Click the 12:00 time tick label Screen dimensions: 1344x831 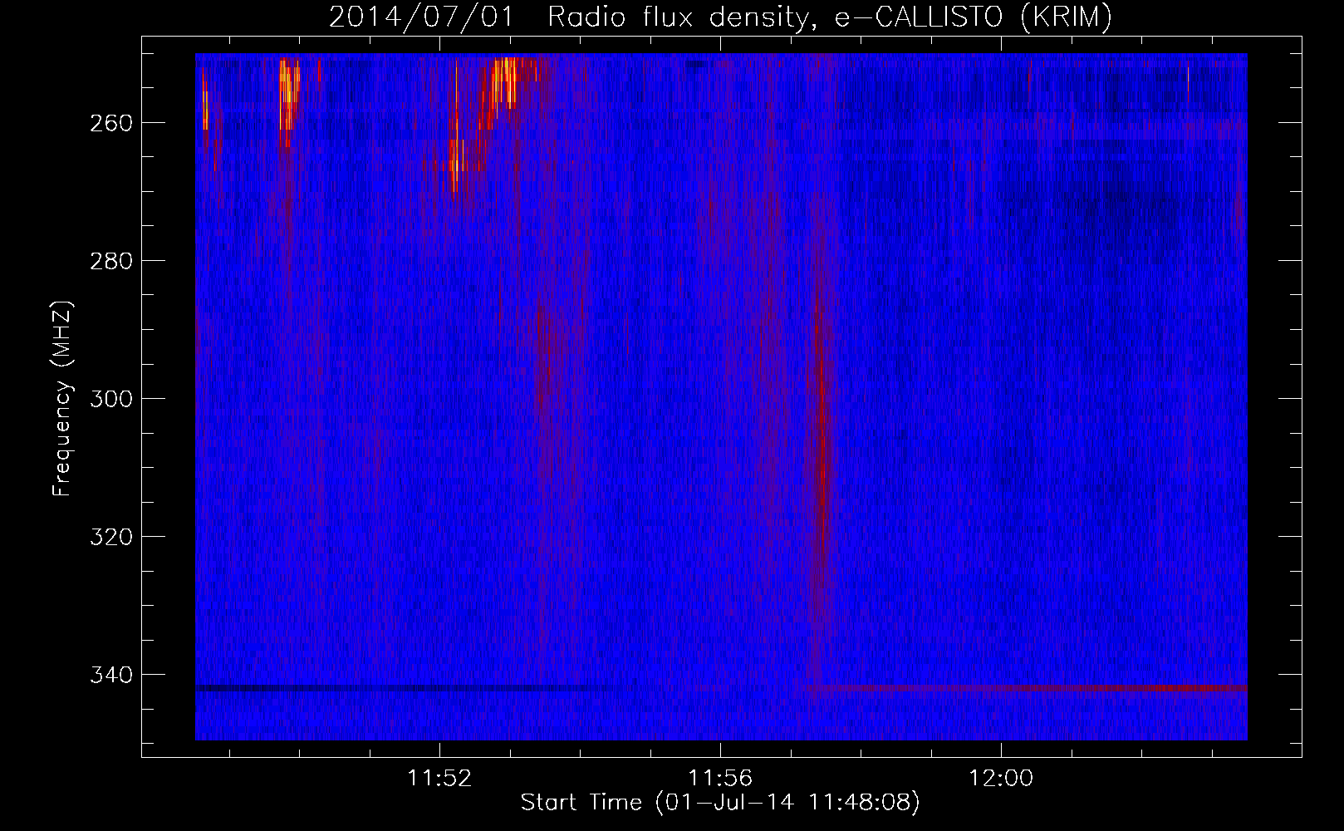(1001, 779)
